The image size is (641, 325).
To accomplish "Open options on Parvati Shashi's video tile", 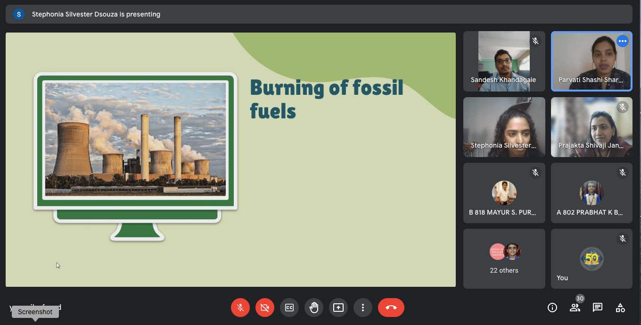I will coord(623,41).
